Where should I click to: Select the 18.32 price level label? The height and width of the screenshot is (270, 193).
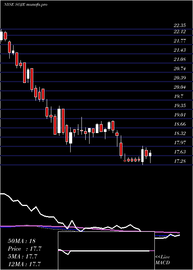[179, 133]
